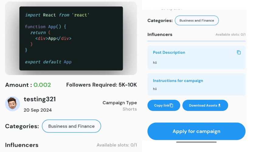Viewport: 253px width, 152px height.
Task: Click Available slots counter above the progress bar
Action: [230, 35]
